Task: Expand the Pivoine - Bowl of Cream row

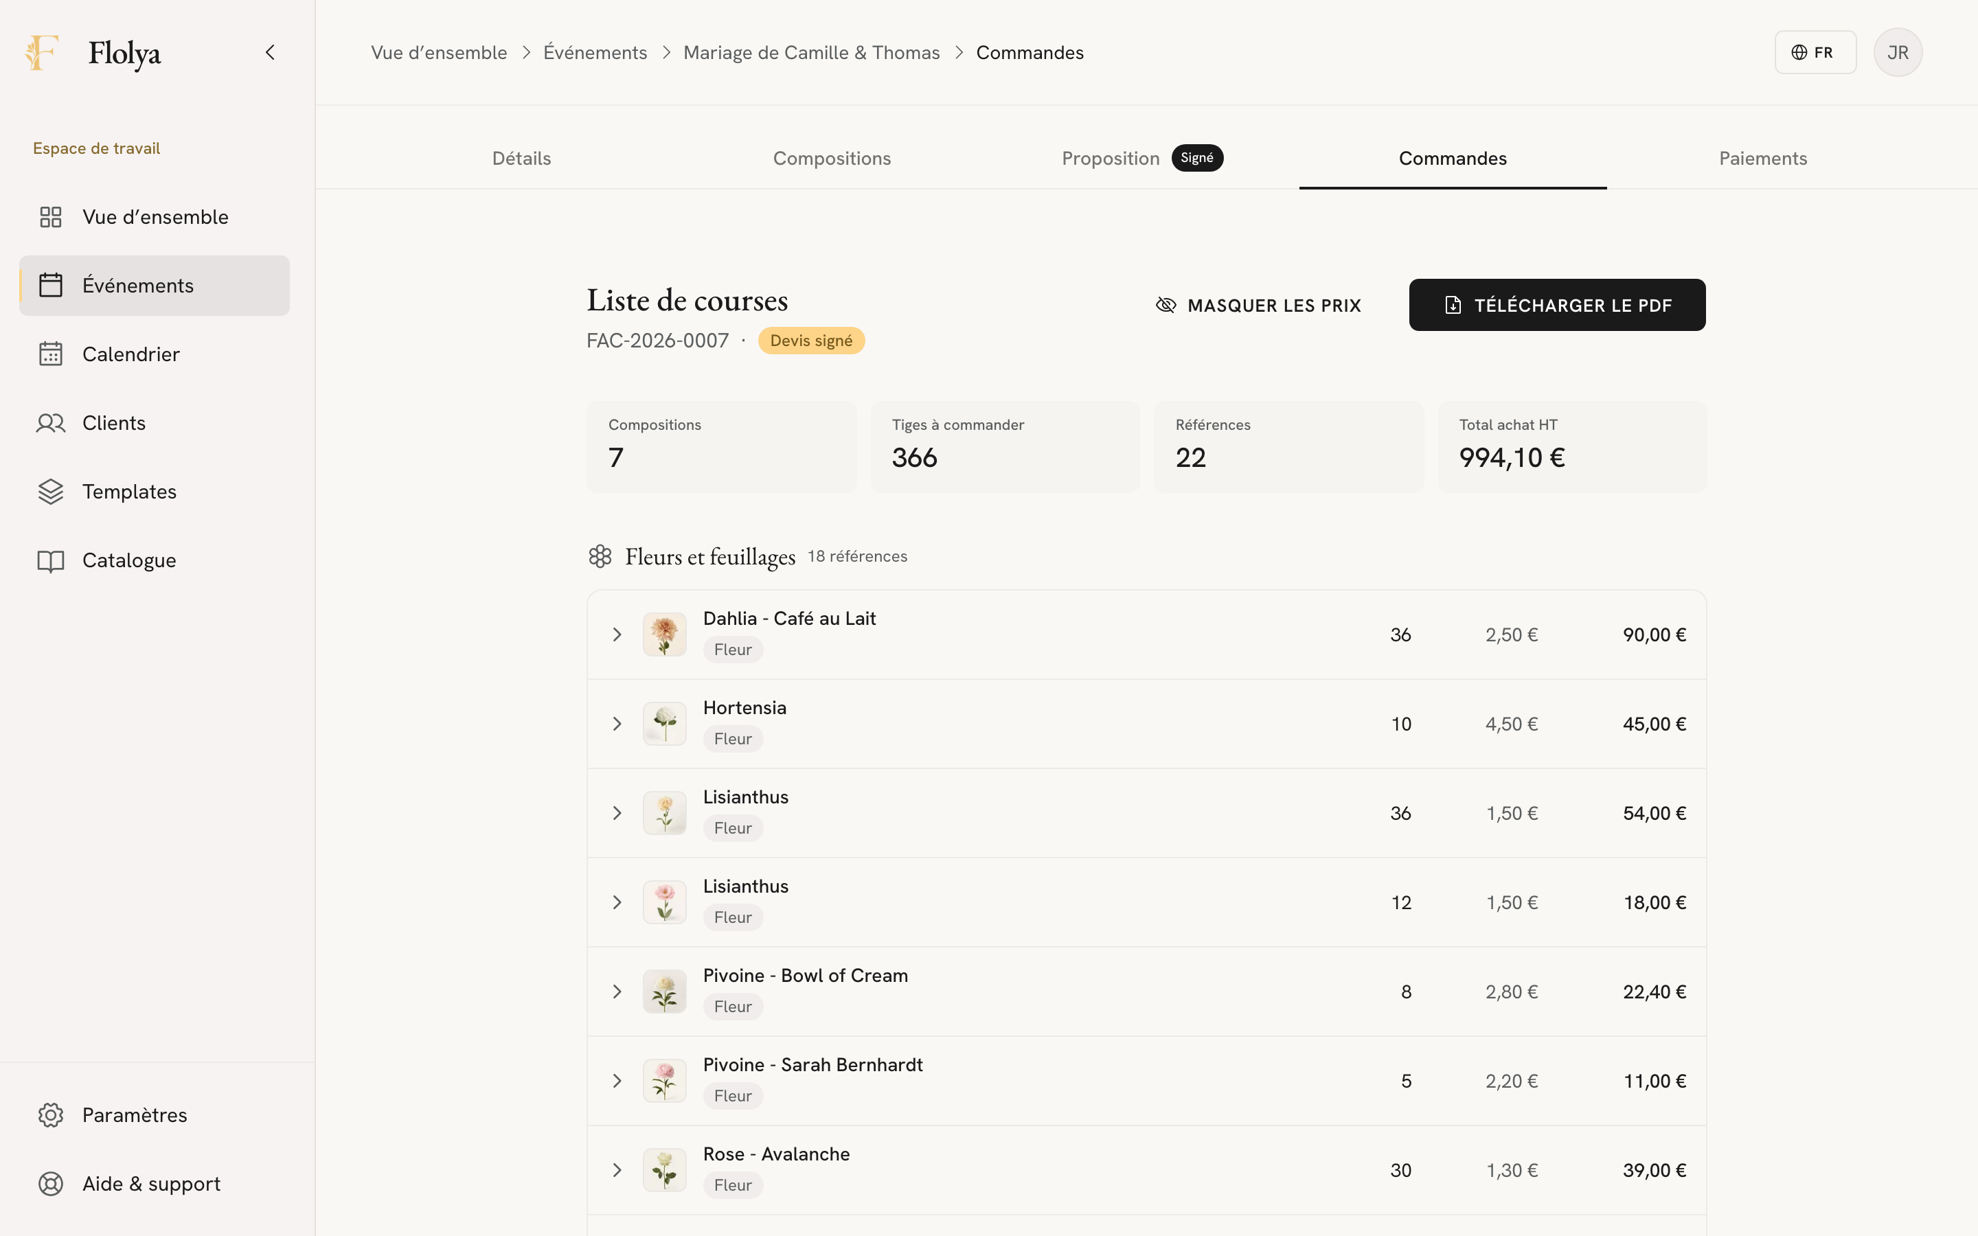Action: tap(617, 992)
